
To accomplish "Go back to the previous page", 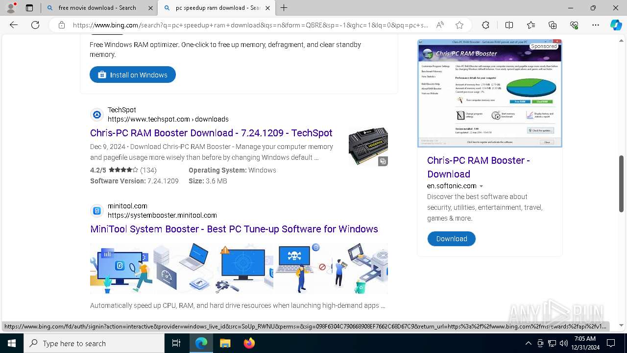I will tap(14, 25).
